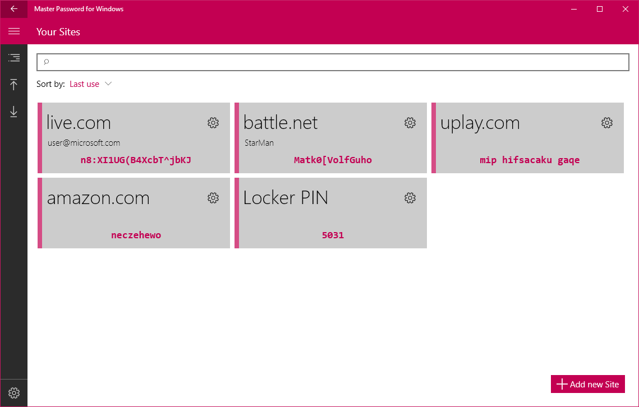Open app settings gear in sidebar bottom
Viewport: 639px width, 407px height.
14,393
